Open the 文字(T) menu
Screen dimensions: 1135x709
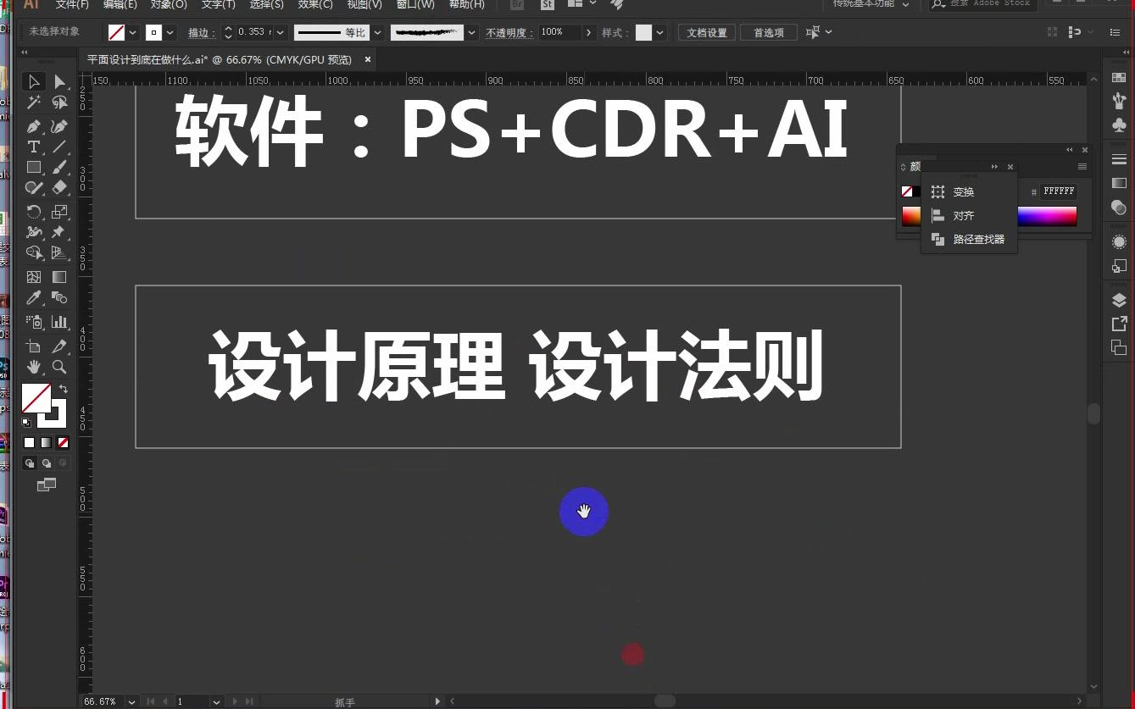pos(218,4)
